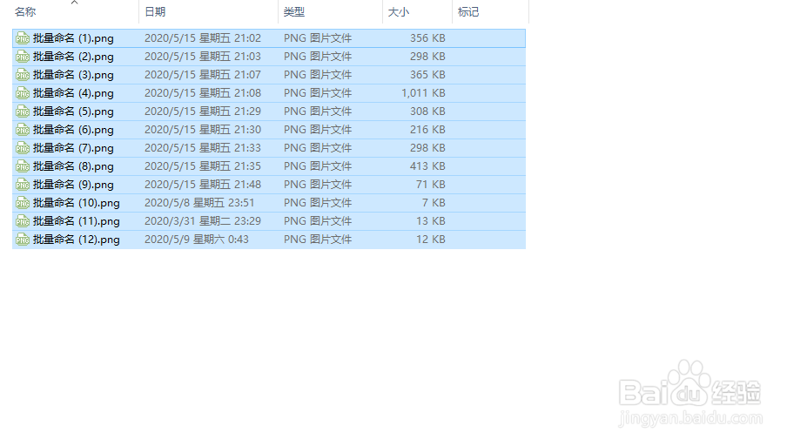Click size value 356 KB
The height and width of the screenshot is (446, 807).
pos(427,38)
